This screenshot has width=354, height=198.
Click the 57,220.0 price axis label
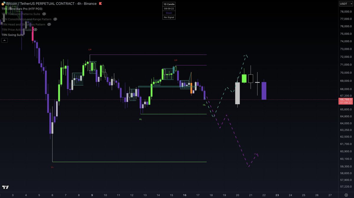click(x=346, y=187)
